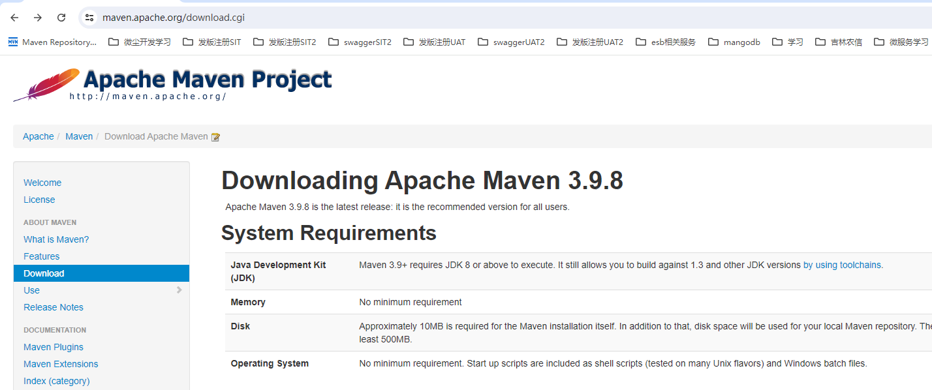Open site information icon in address bar

tap(90, 18)
